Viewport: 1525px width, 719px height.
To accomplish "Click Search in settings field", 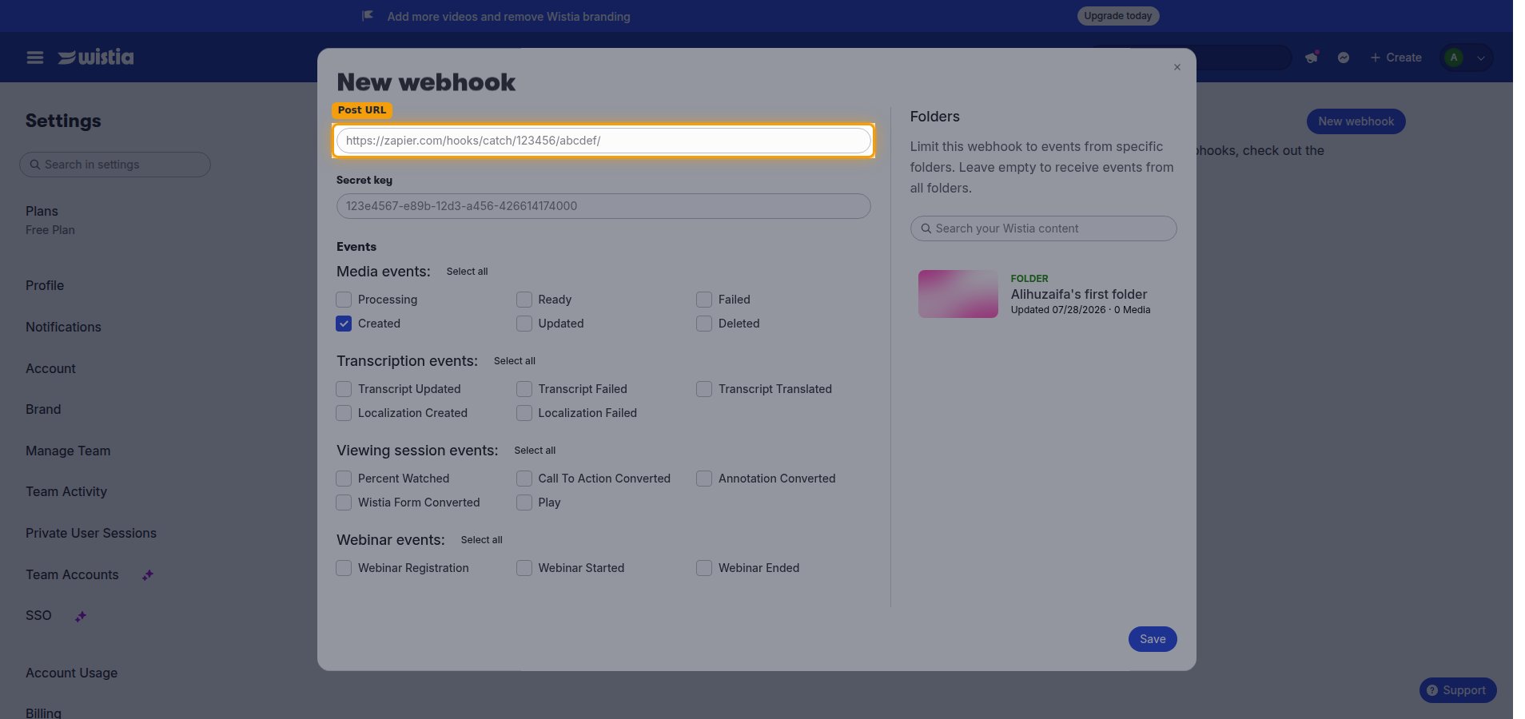I will tap(115, 165).
